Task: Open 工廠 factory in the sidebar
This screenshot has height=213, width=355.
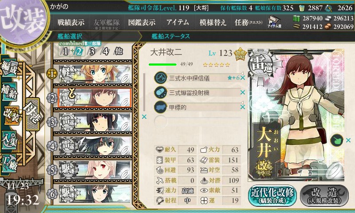Action: tap(9, 163)
